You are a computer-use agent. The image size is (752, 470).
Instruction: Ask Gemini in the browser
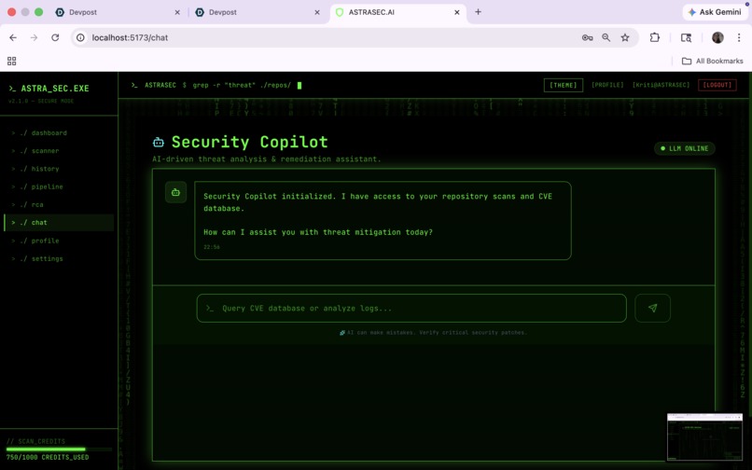[715, 12]
